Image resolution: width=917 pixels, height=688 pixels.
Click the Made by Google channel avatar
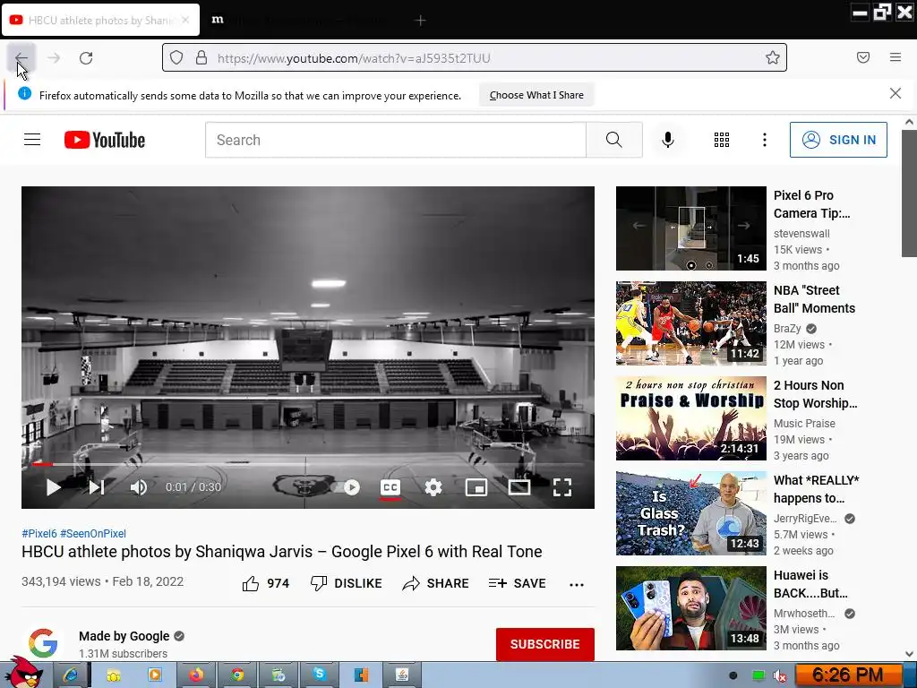[x=43, y=643]
